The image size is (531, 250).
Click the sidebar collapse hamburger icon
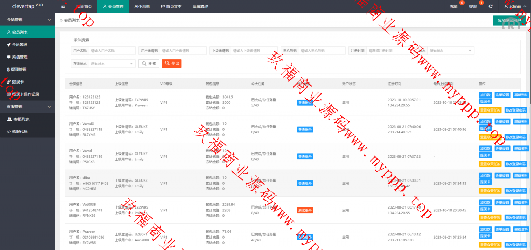tap(63, 6)
